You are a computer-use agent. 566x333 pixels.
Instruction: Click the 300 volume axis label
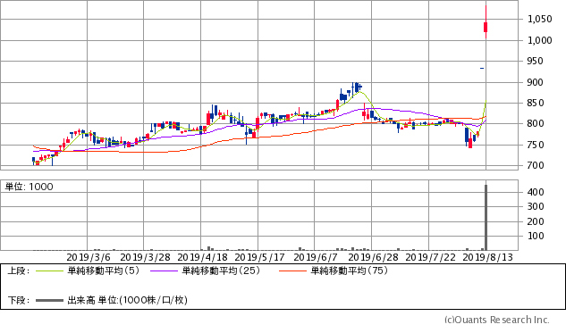coord(536,206)
